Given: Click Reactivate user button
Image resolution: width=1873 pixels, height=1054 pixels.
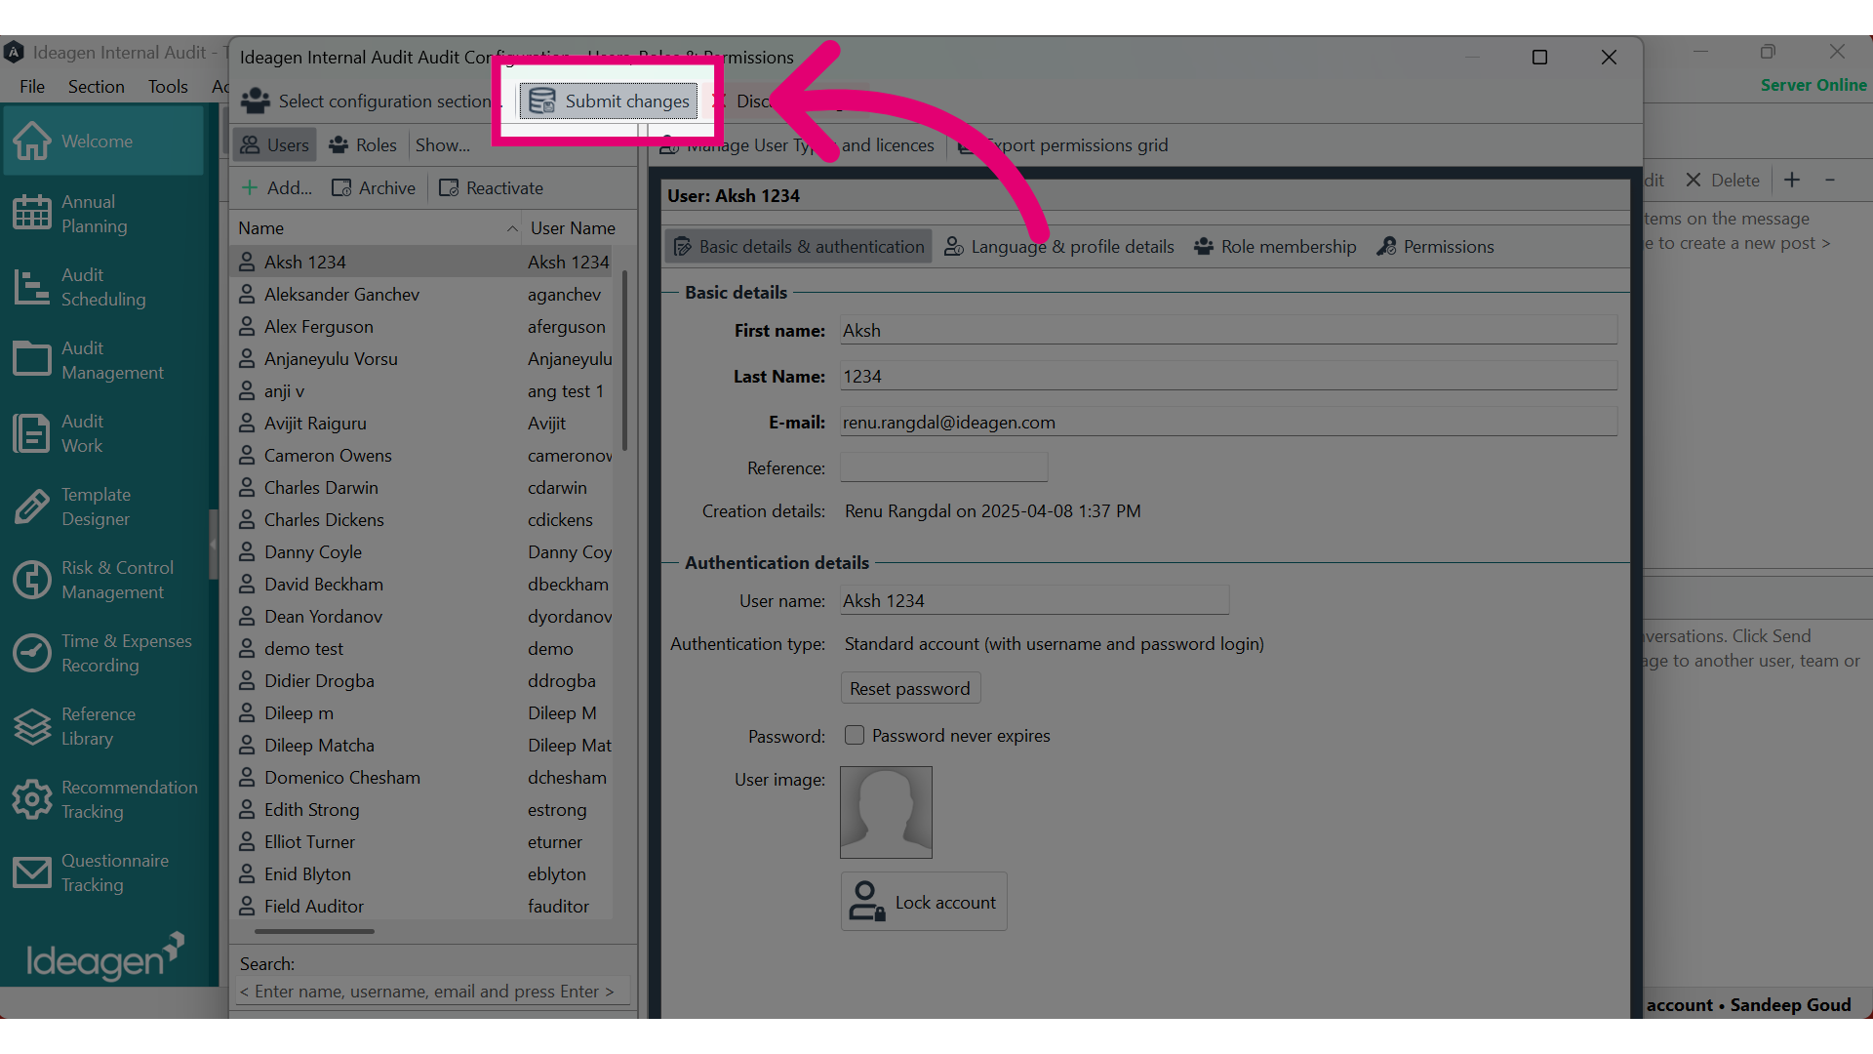Looking at the screenshot, I should pyautogui.click(x=491, y=187).
